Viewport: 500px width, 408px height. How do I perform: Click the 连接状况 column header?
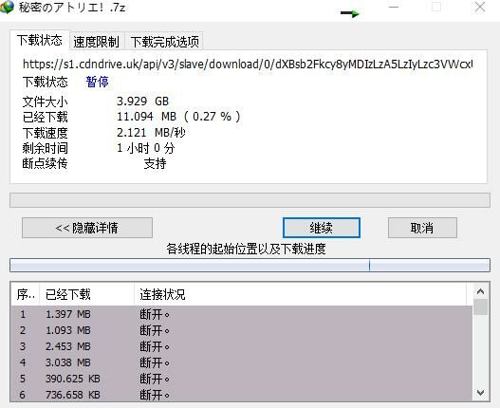pyautogui.click(x=300, y=294)
